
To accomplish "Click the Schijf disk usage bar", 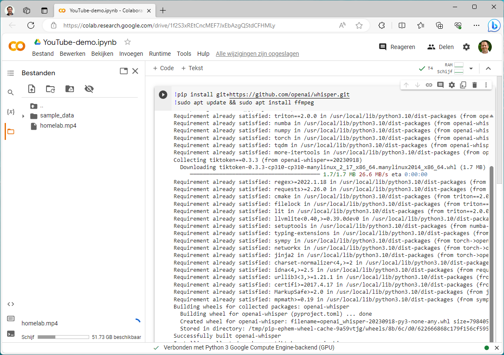I will (63, 337).
